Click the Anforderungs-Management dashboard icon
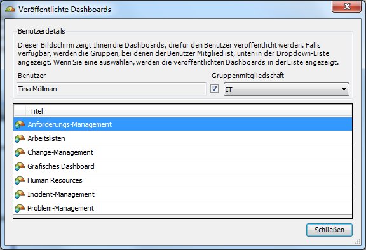This screenshot has width=366, height=250. pos(20,124)
